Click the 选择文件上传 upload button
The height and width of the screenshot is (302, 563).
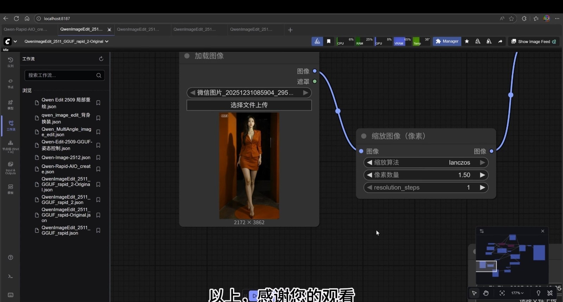[x=249, y=105]
